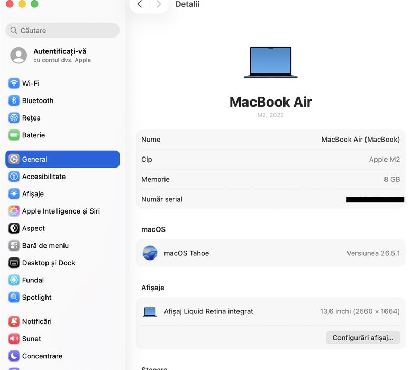Click the macOS section header

pos(153,229)
